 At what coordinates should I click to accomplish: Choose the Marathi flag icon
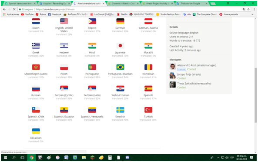(x=148, y=46)
